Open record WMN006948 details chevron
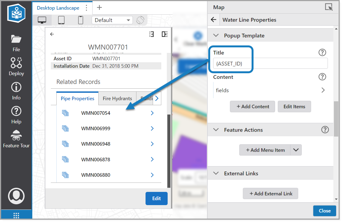343x223 pixels. (152, 144)
